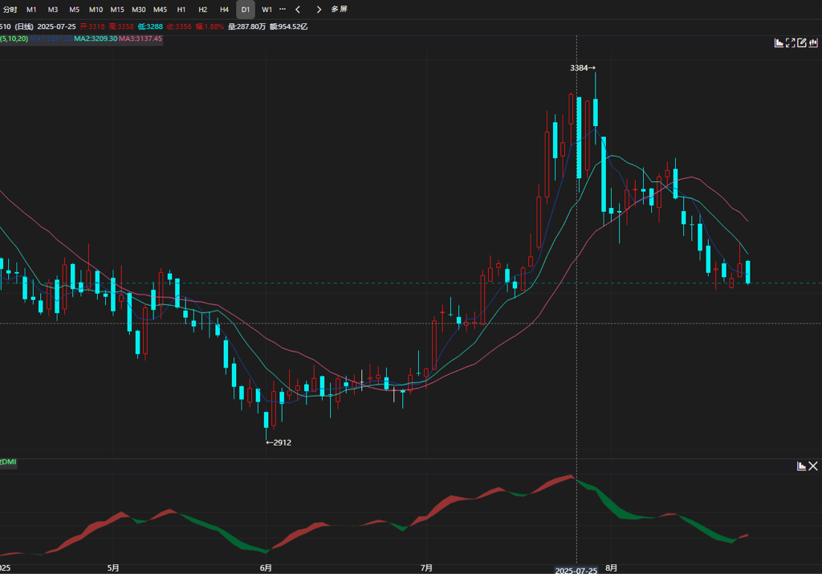Open indicator icon in DMI sub-panel

coord(801,466)
